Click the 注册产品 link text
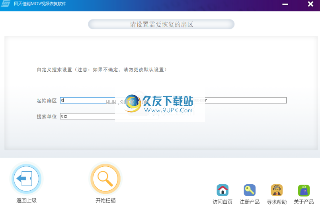This screenshot has width=320, height=207. [x=250, y=202]
